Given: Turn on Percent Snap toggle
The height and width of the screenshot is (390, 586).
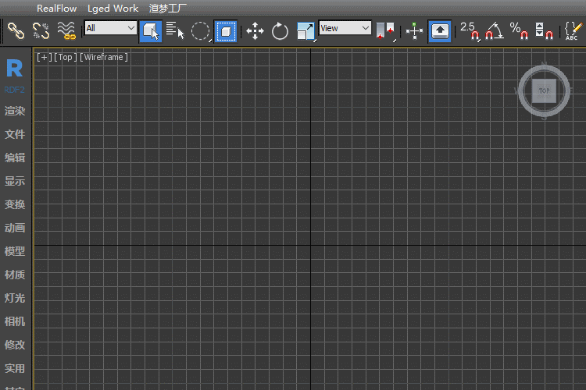Looking at the screenshot, I should pos(519,31).
